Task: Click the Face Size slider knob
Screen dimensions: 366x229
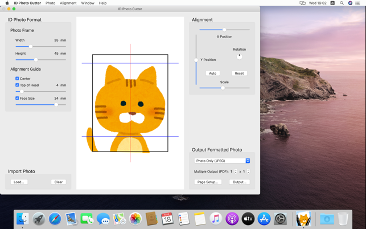Action: coord(56,105)
